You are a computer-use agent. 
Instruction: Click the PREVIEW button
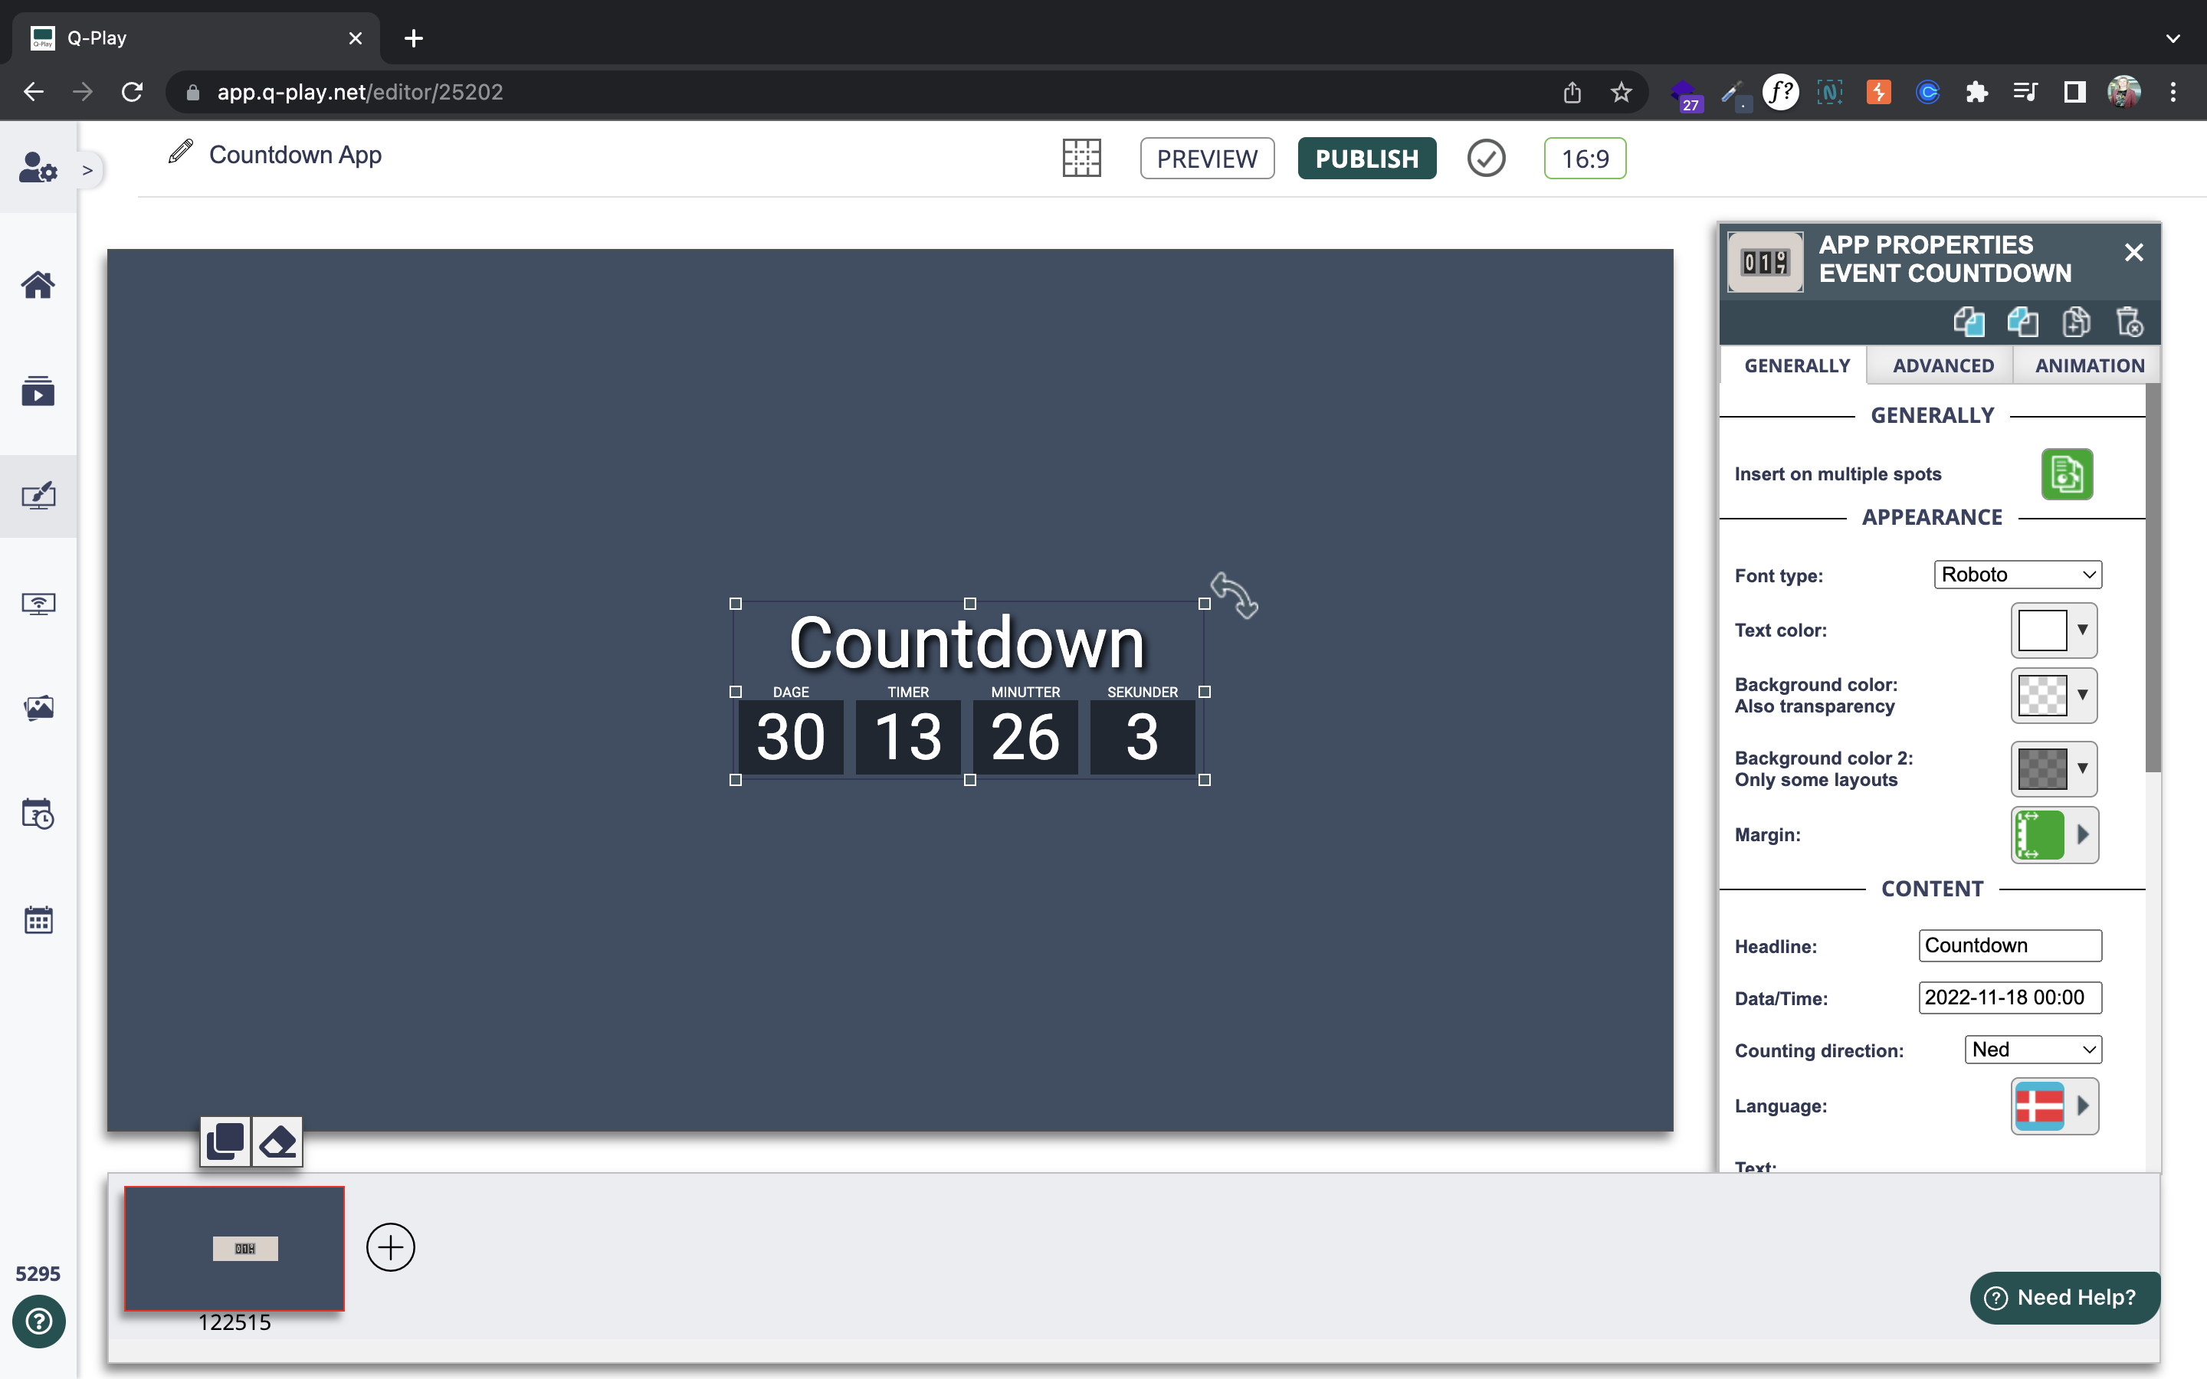1209,157
